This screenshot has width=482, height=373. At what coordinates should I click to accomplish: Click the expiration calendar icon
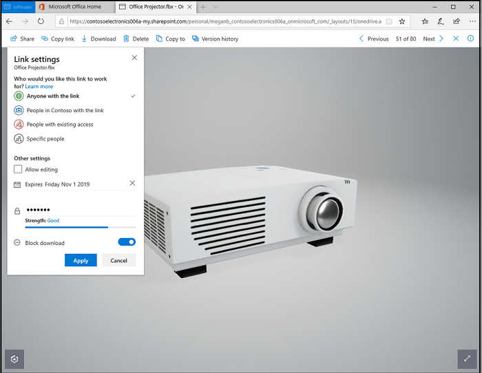point(17,184)
